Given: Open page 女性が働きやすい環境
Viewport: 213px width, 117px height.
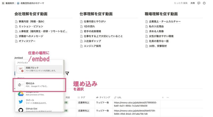Looking at the screenshot, I should click(x=161, y=36).
